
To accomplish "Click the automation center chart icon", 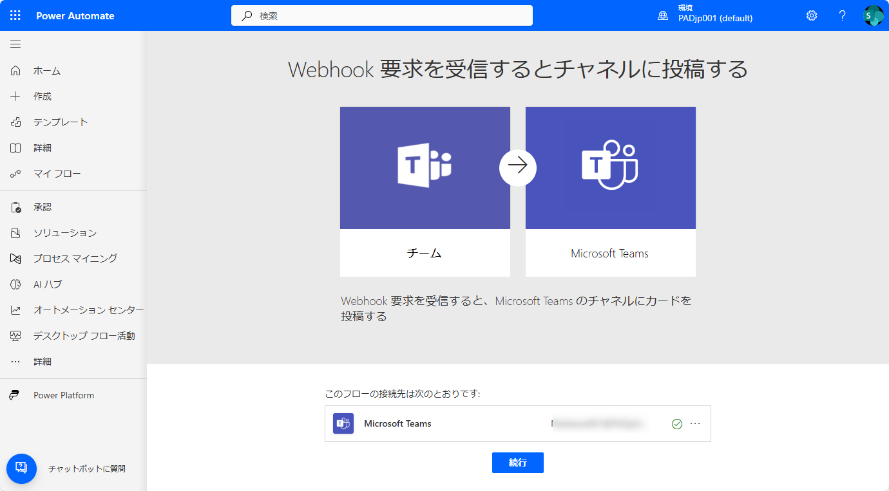I will pyautogui.click(x=15, y=310).
